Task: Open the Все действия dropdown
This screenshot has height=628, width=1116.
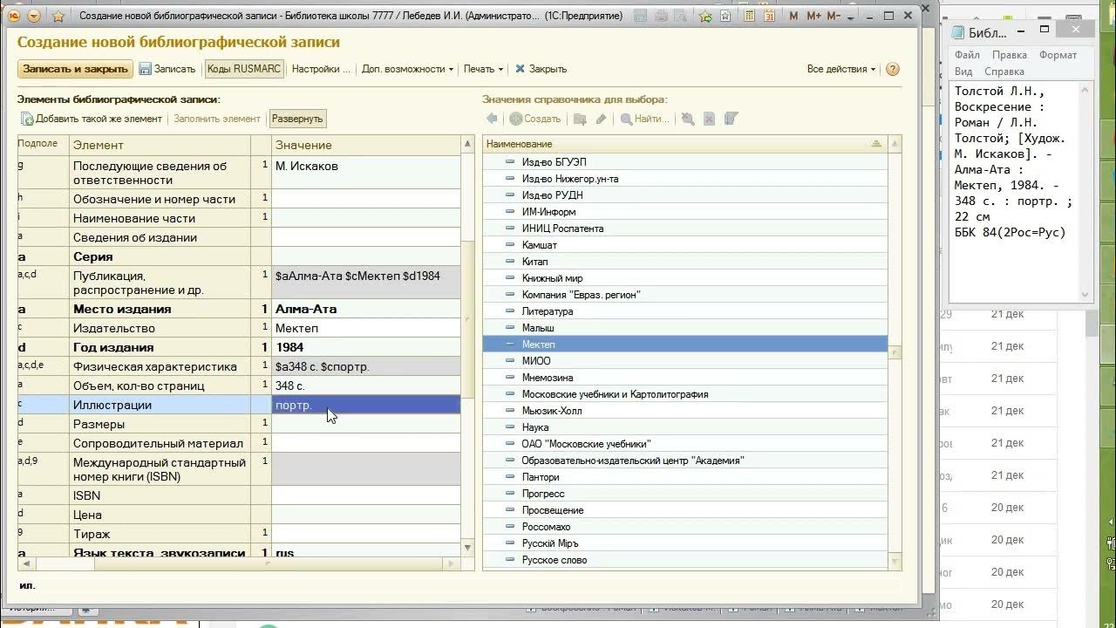Action: 841,69
